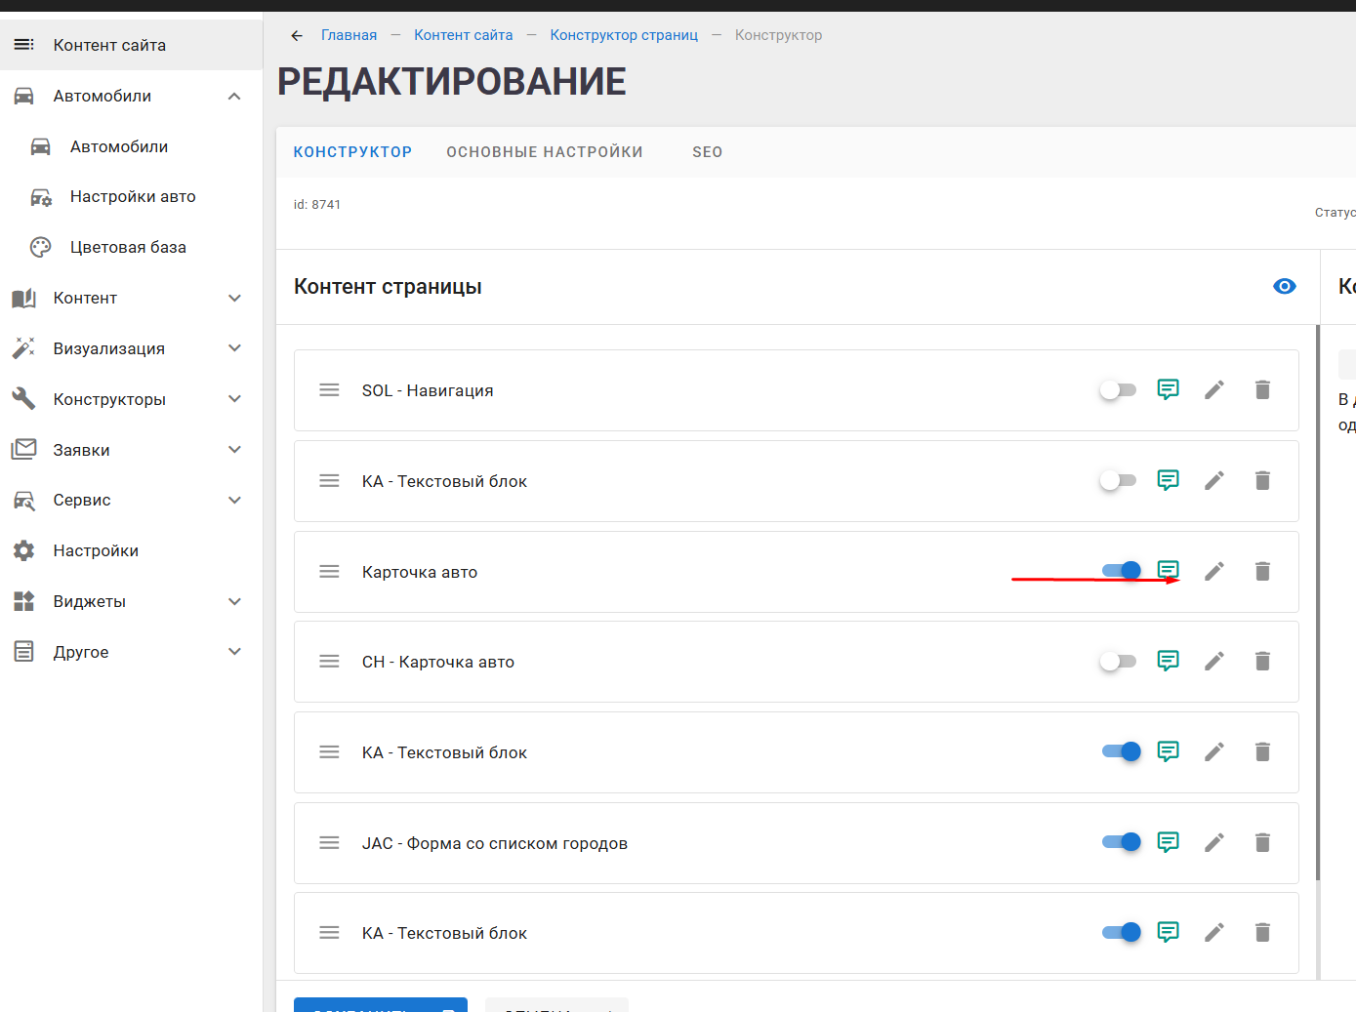Open the SEO tab
Screen dimensions: 1356x1012
click(708, 152)
